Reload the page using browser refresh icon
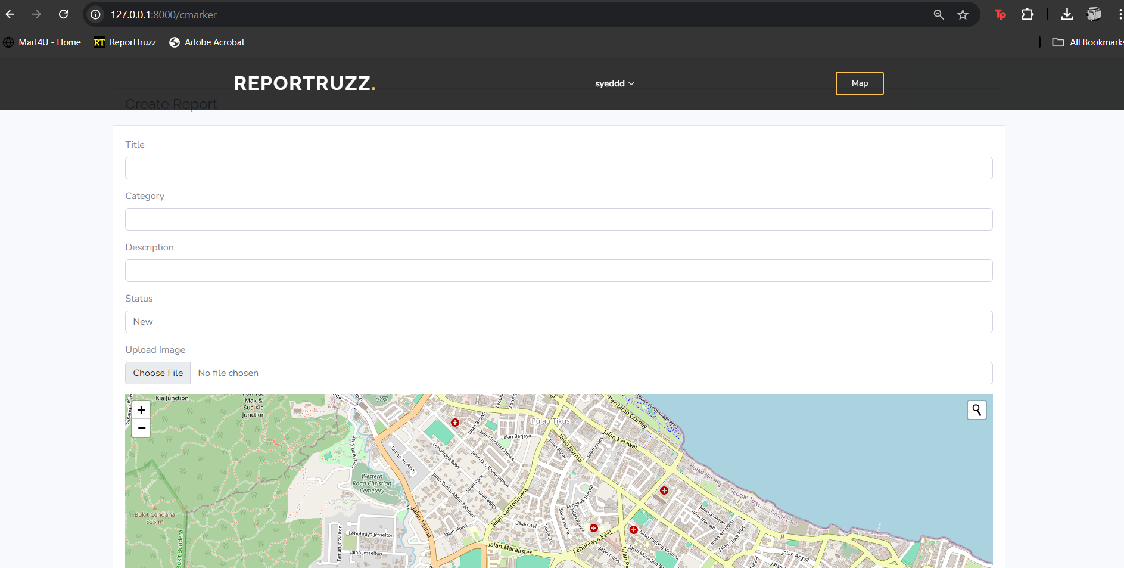Image resolution: width=1124 pixels, height=568 pixels. [x=64, y=14]
